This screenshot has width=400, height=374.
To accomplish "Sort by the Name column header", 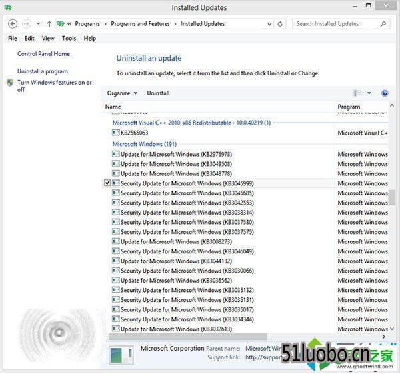I will pos(113,107).
